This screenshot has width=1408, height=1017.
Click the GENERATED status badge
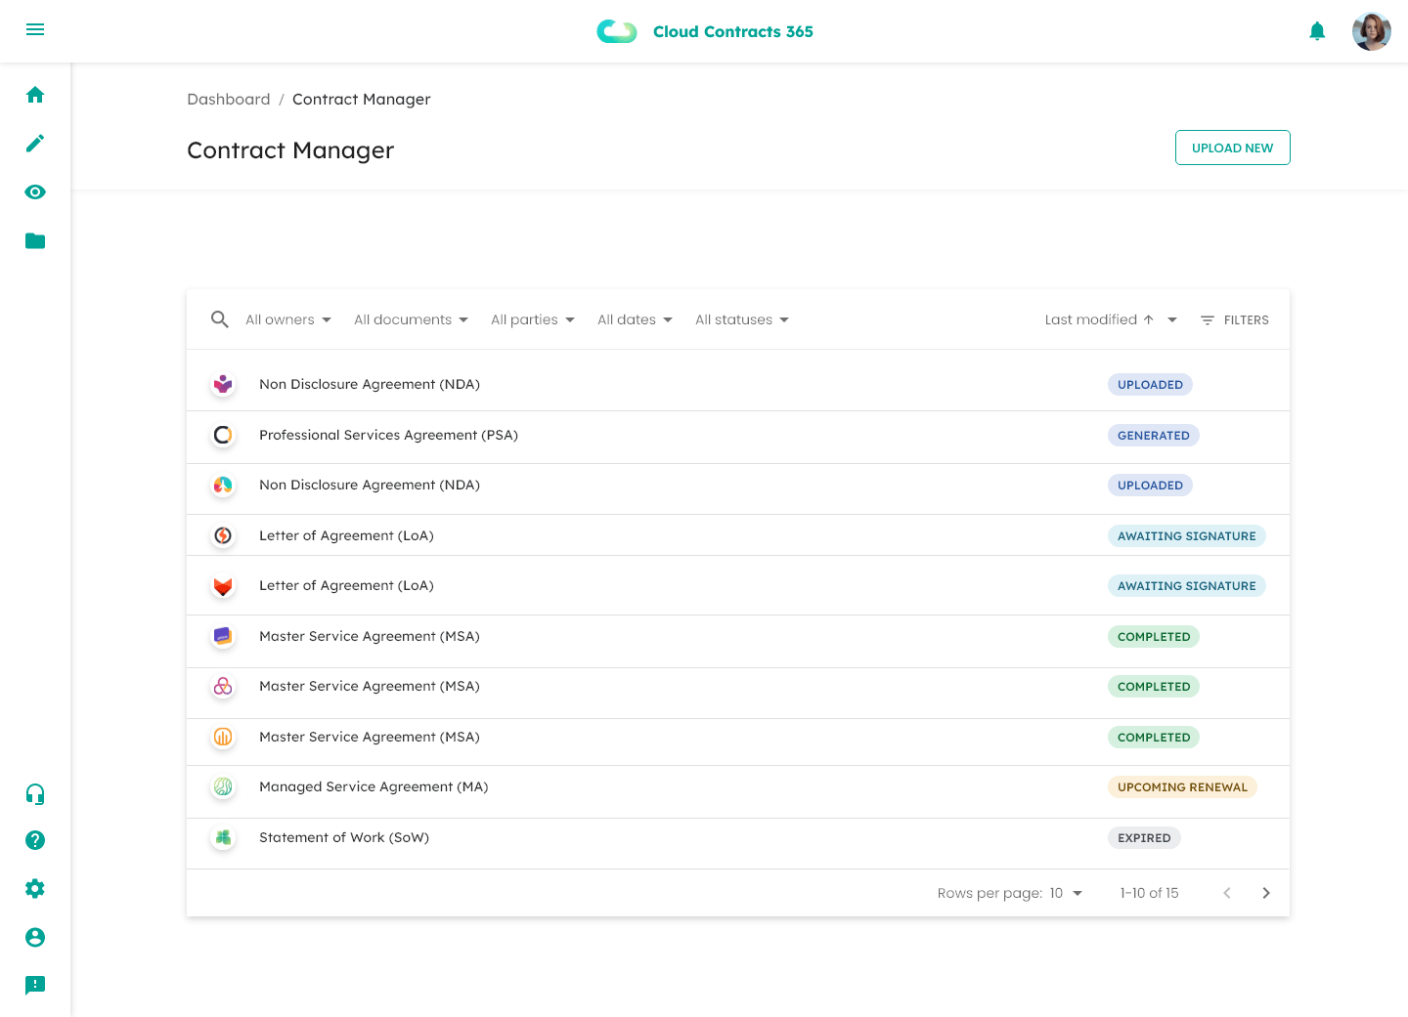pos(1154,436)
